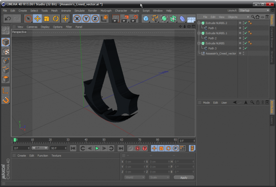This screenshot has height=187, width=276.
Task: Open the MoGraph menu
Action: pos(106,11)
